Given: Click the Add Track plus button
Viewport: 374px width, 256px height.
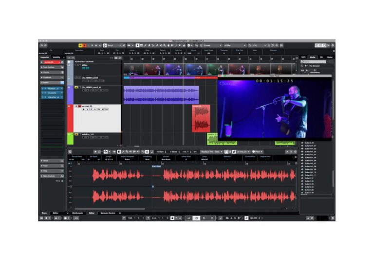Looking at the screenshot, I should [69, 58].
